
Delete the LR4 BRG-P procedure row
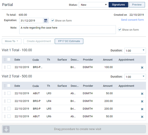tap(142, 101)
